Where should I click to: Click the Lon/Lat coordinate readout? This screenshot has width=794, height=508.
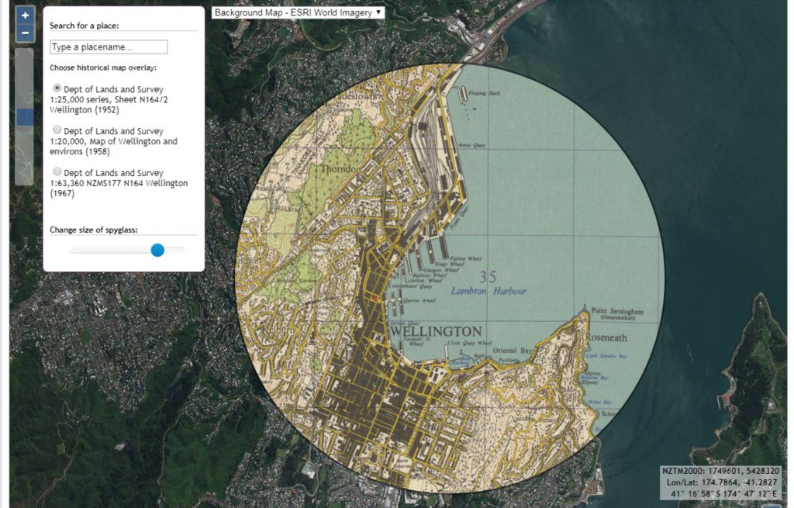pyautogui.click(x=722, y=482)
